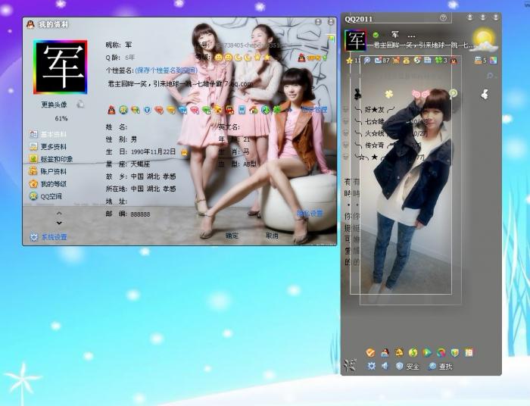Click the money bag wallet icon in QQ2011
Image resolution: width=530 pixels, height=406 pixels.
[407, 60]
